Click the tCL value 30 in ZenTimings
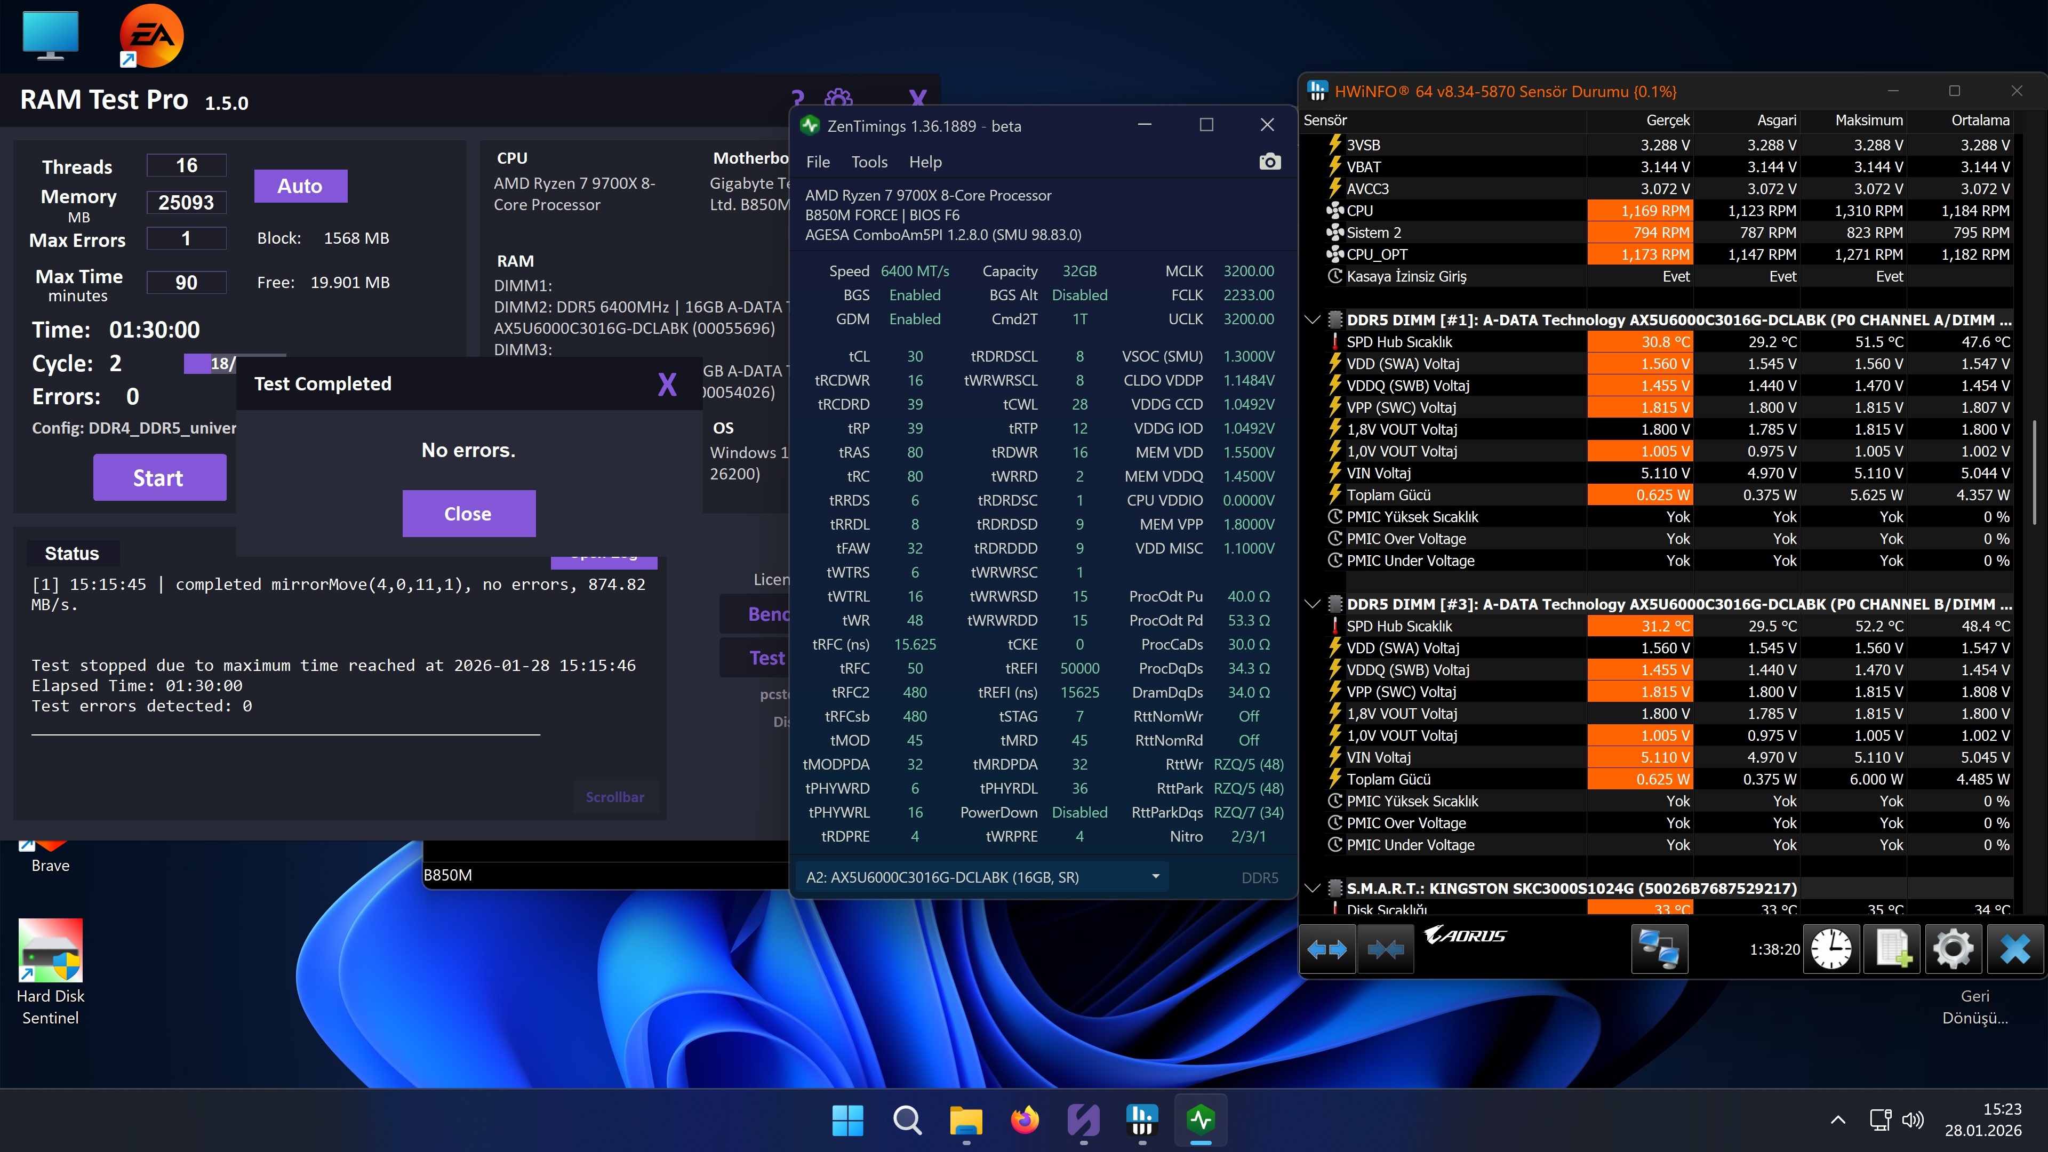2048x1152 pixels. pos(915,356)
